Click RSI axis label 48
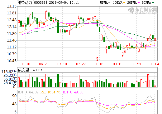 click(14, 104)
